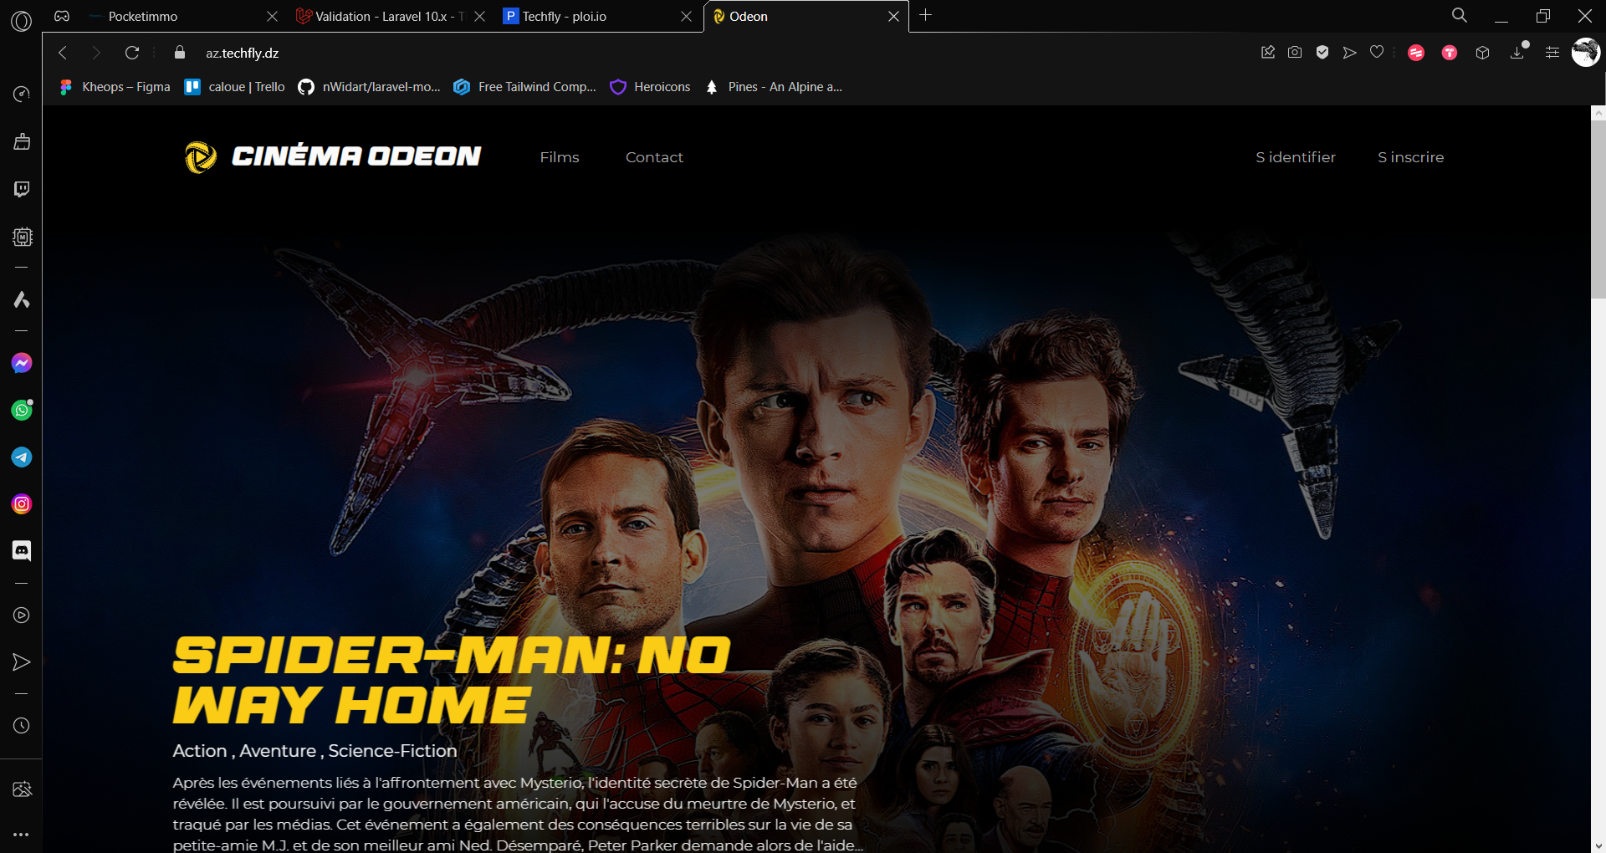Image resolution: width=1606 pixels, height=853 pixels.
Task: Open caloue | Trello bookmark
Action: [x=235, y=87]
